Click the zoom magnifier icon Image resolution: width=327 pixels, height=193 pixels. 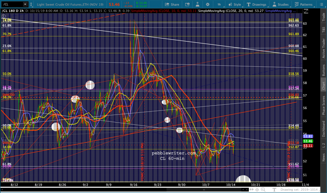(x=263, y=189)
